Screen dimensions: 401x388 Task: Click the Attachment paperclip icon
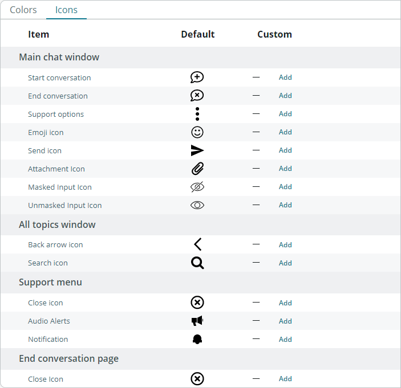coord(197,169)
